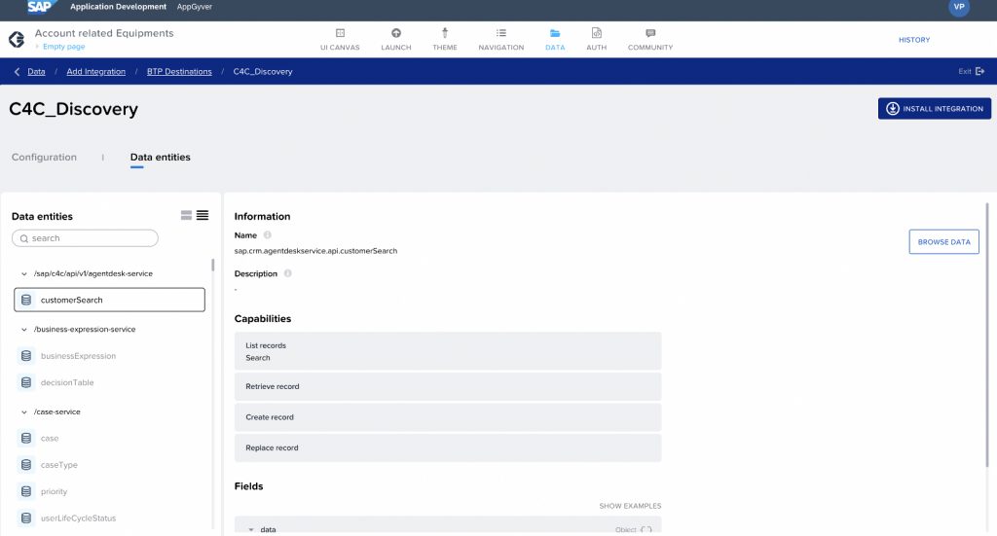Select the priority entity
The width and height of the screenshot is (997, 536).
[x=55, y=492]
